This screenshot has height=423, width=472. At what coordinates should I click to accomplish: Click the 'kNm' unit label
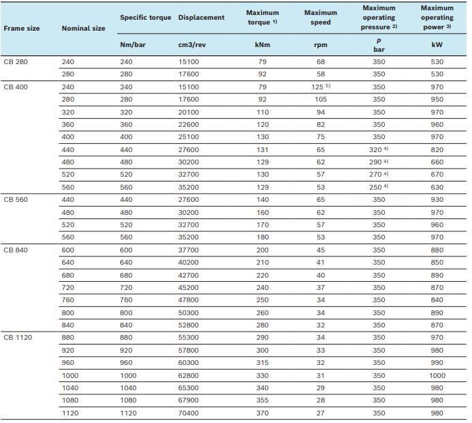262,45
